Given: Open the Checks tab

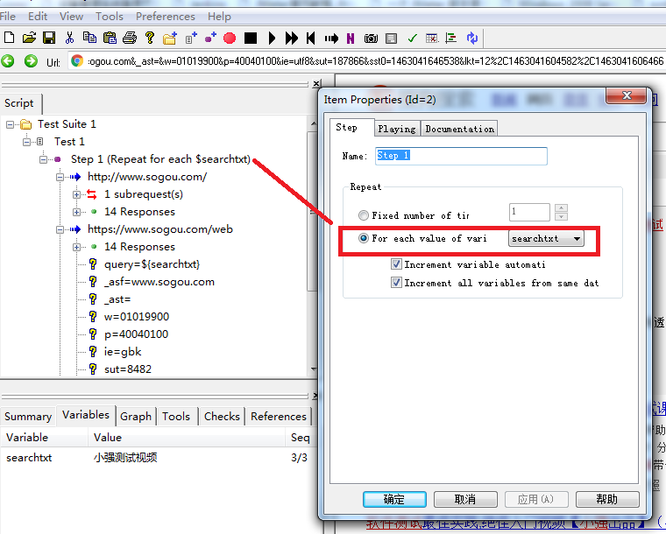Looking at the screenshot, I should point(222,417).
